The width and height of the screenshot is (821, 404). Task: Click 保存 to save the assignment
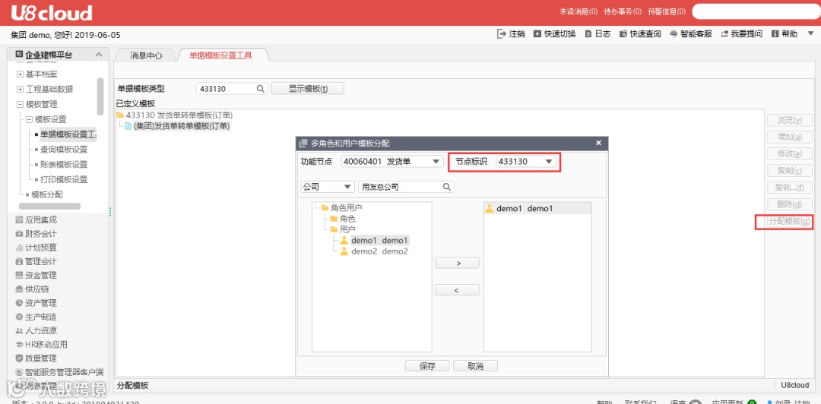point(427,366)
